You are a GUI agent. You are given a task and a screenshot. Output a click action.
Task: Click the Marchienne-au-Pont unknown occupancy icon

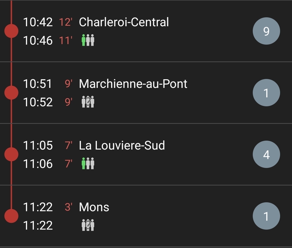coord(88,102)
